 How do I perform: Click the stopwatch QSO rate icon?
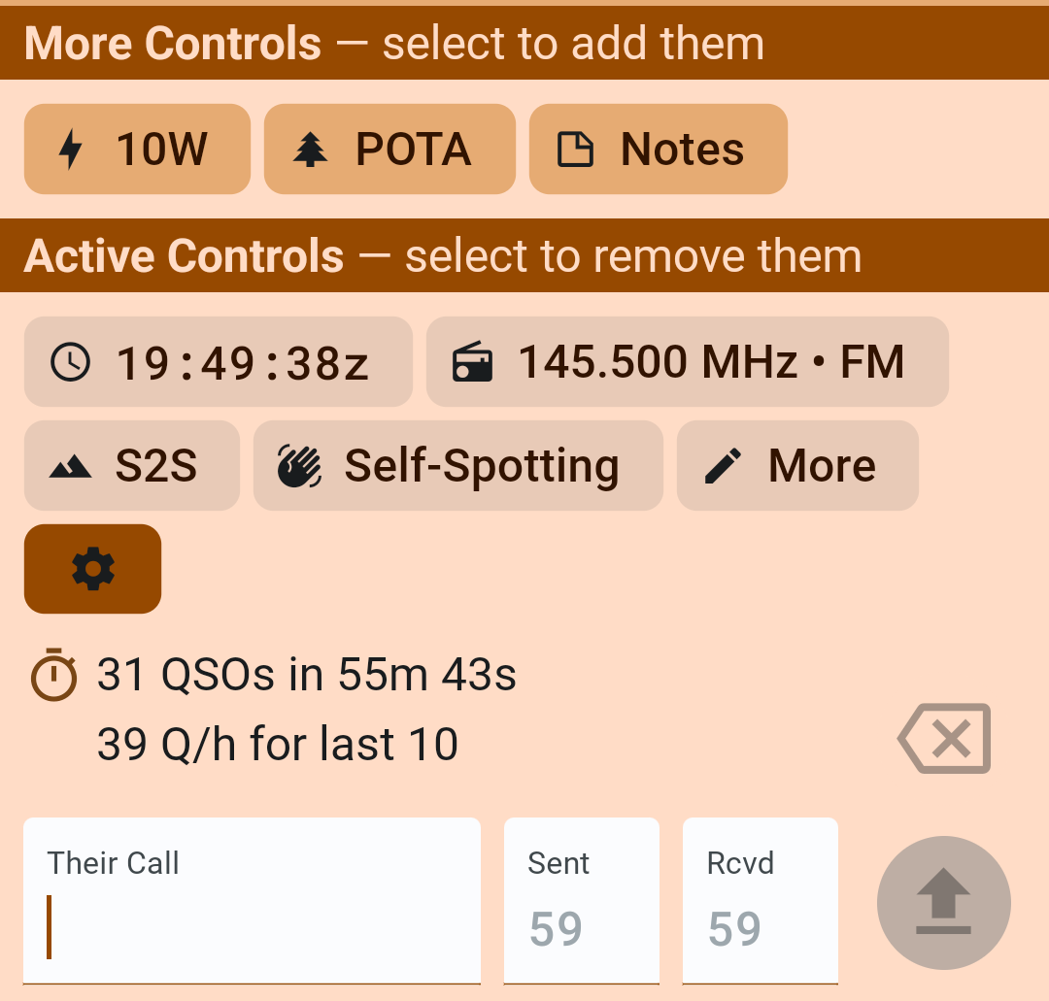(54, 674)
